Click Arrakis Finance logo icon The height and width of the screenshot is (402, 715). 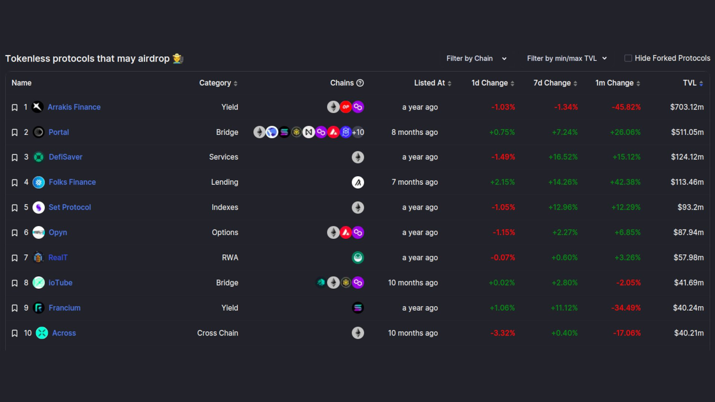tap(38, 107)
